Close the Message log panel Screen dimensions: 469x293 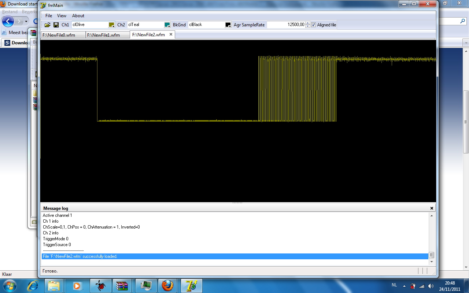click(x=432, y=208)
